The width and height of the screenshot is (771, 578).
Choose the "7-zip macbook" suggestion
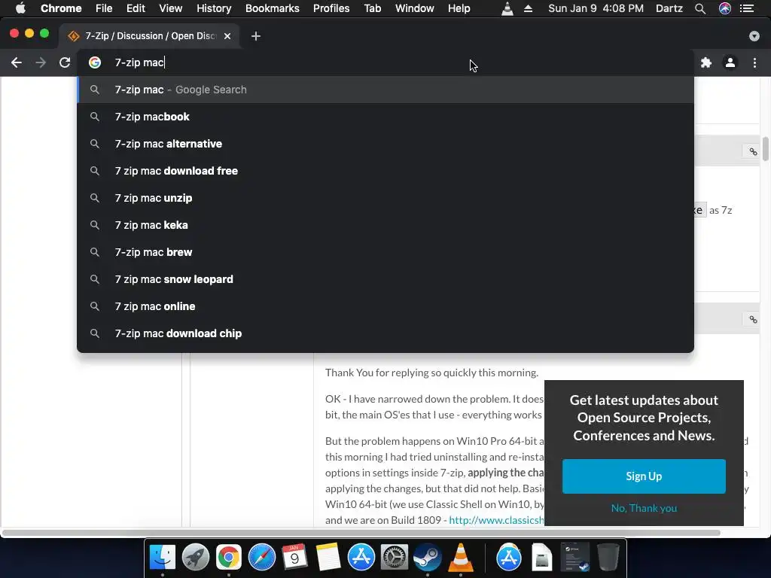click(x=385, y=117)
